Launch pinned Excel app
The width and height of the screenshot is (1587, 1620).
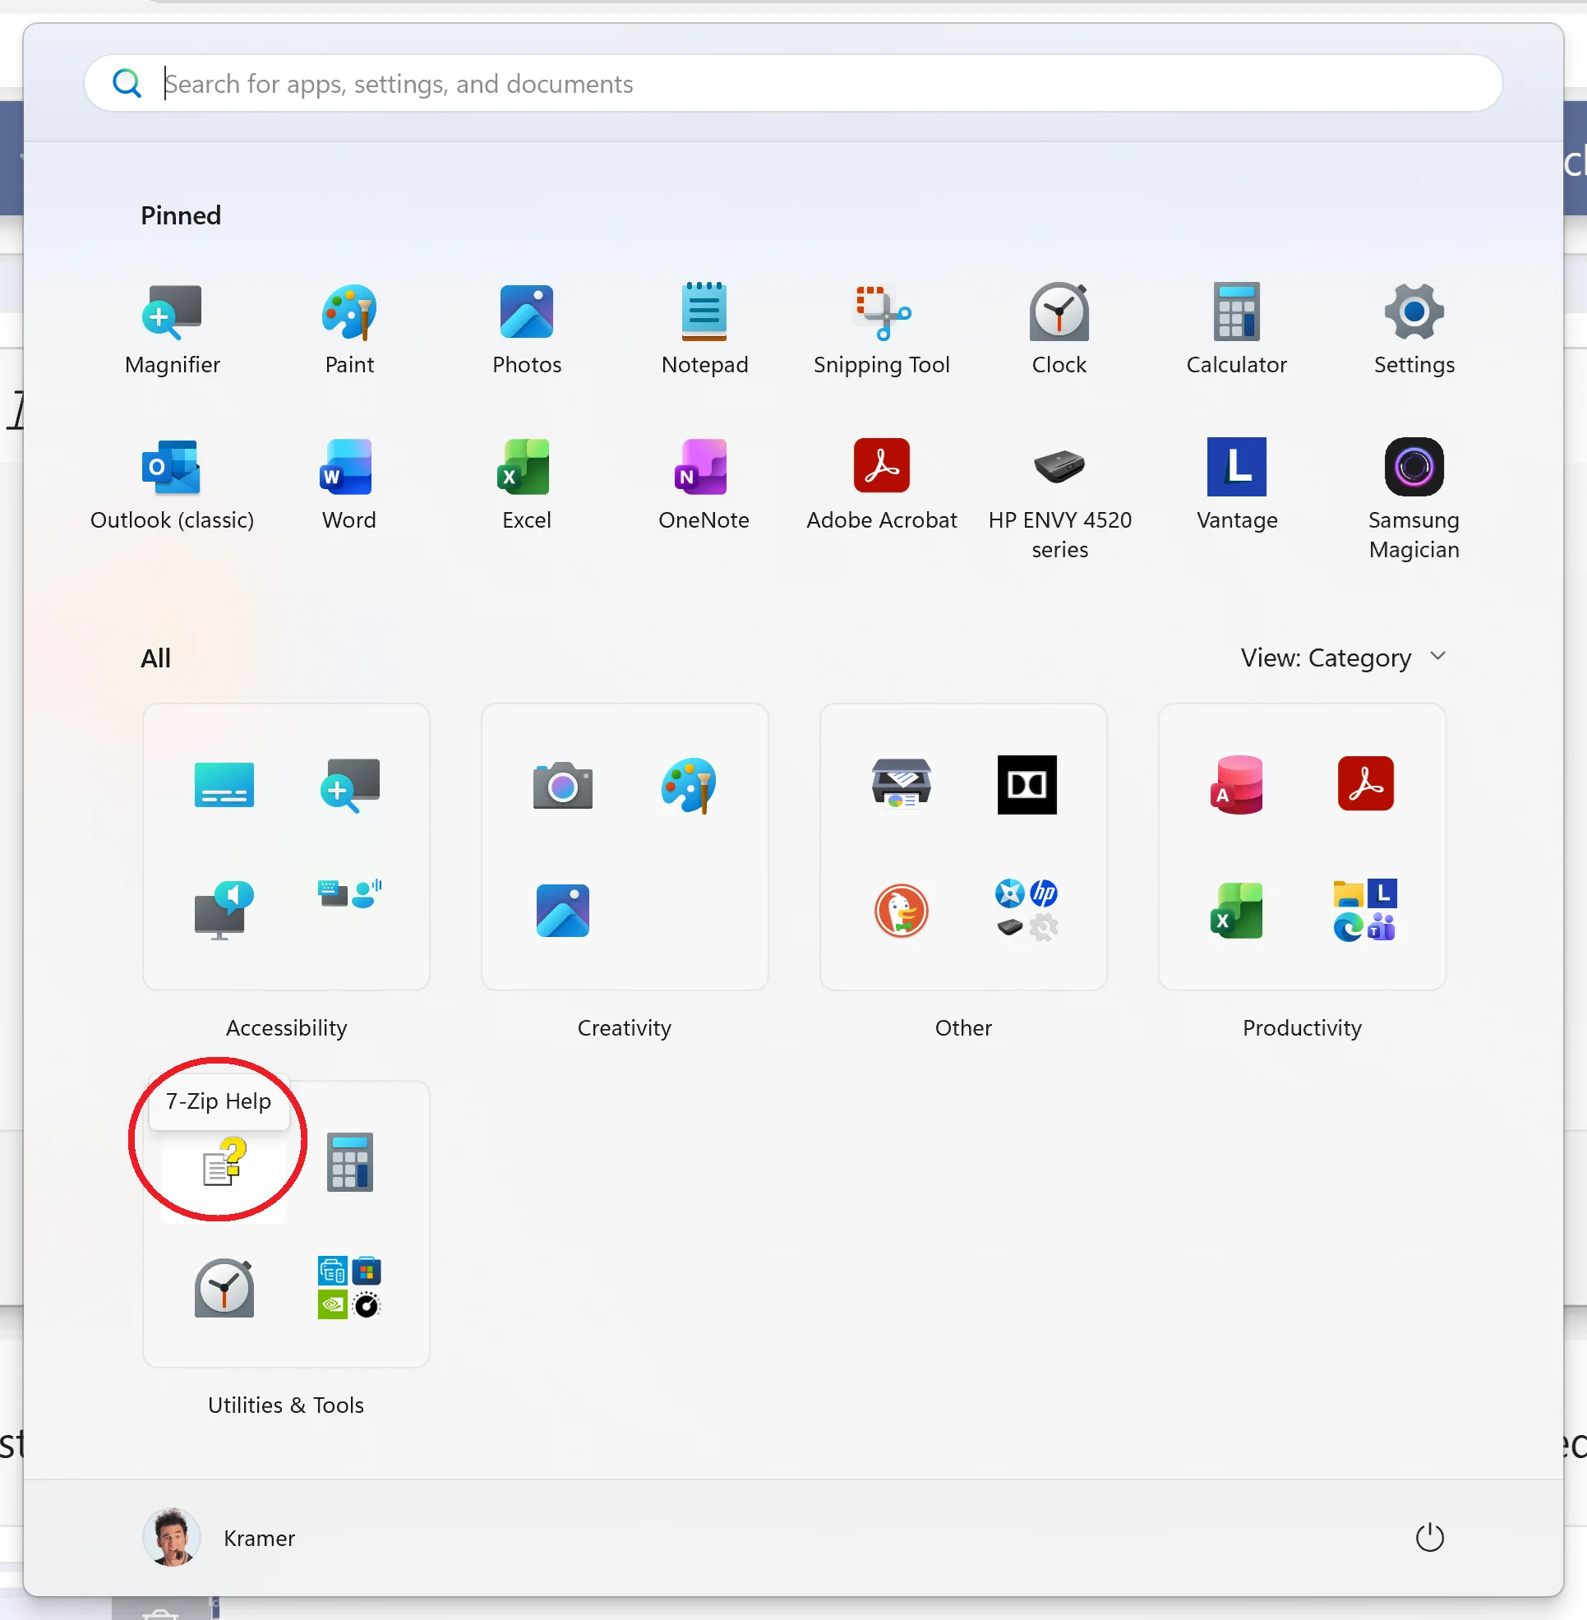click(527, 485)
